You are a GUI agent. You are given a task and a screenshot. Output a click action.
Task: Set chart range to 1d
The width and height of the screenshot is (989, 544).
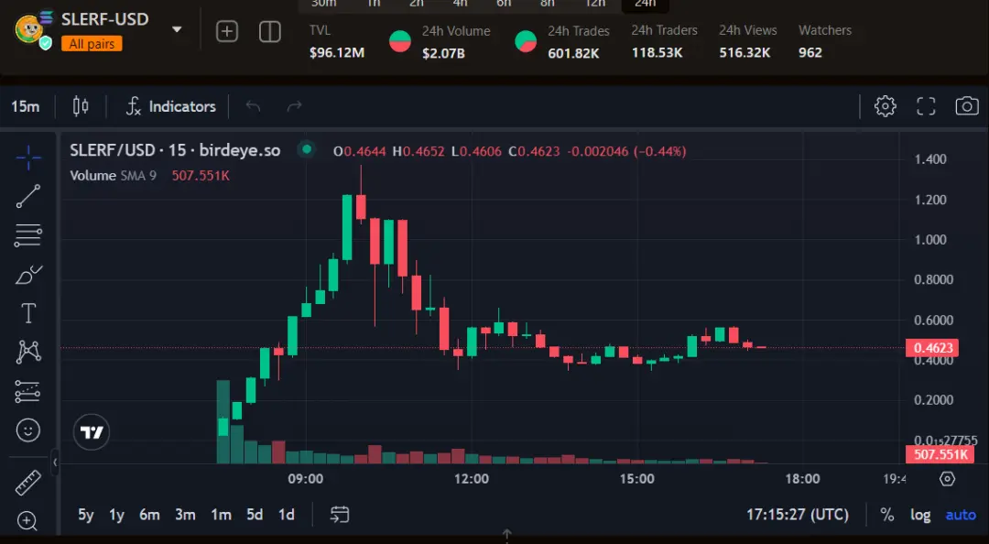click(x=287, y=515)
